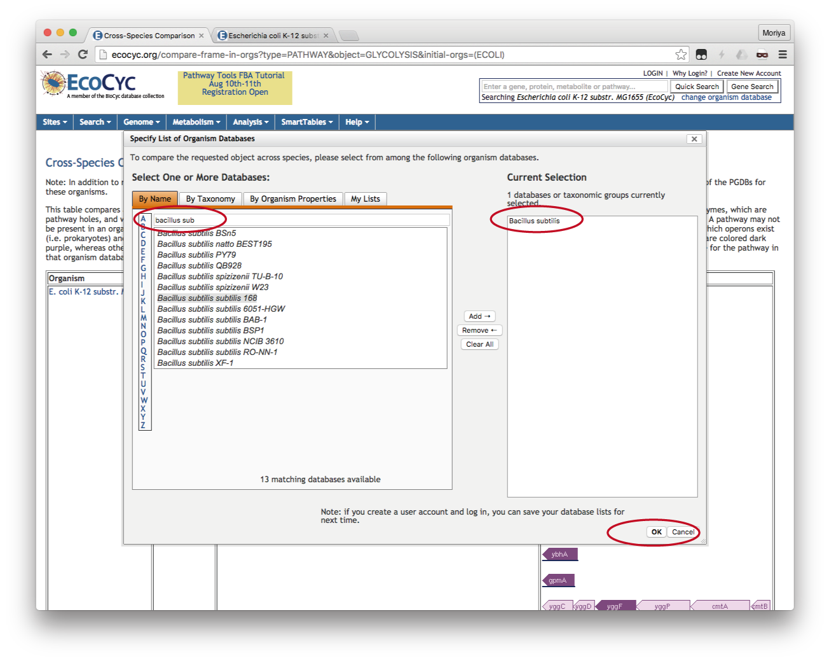Confirm the dialog with OK

[657, 532]
